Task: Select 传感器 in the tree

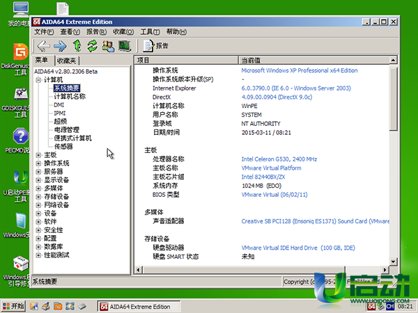Action: click(x=63, y=146)
